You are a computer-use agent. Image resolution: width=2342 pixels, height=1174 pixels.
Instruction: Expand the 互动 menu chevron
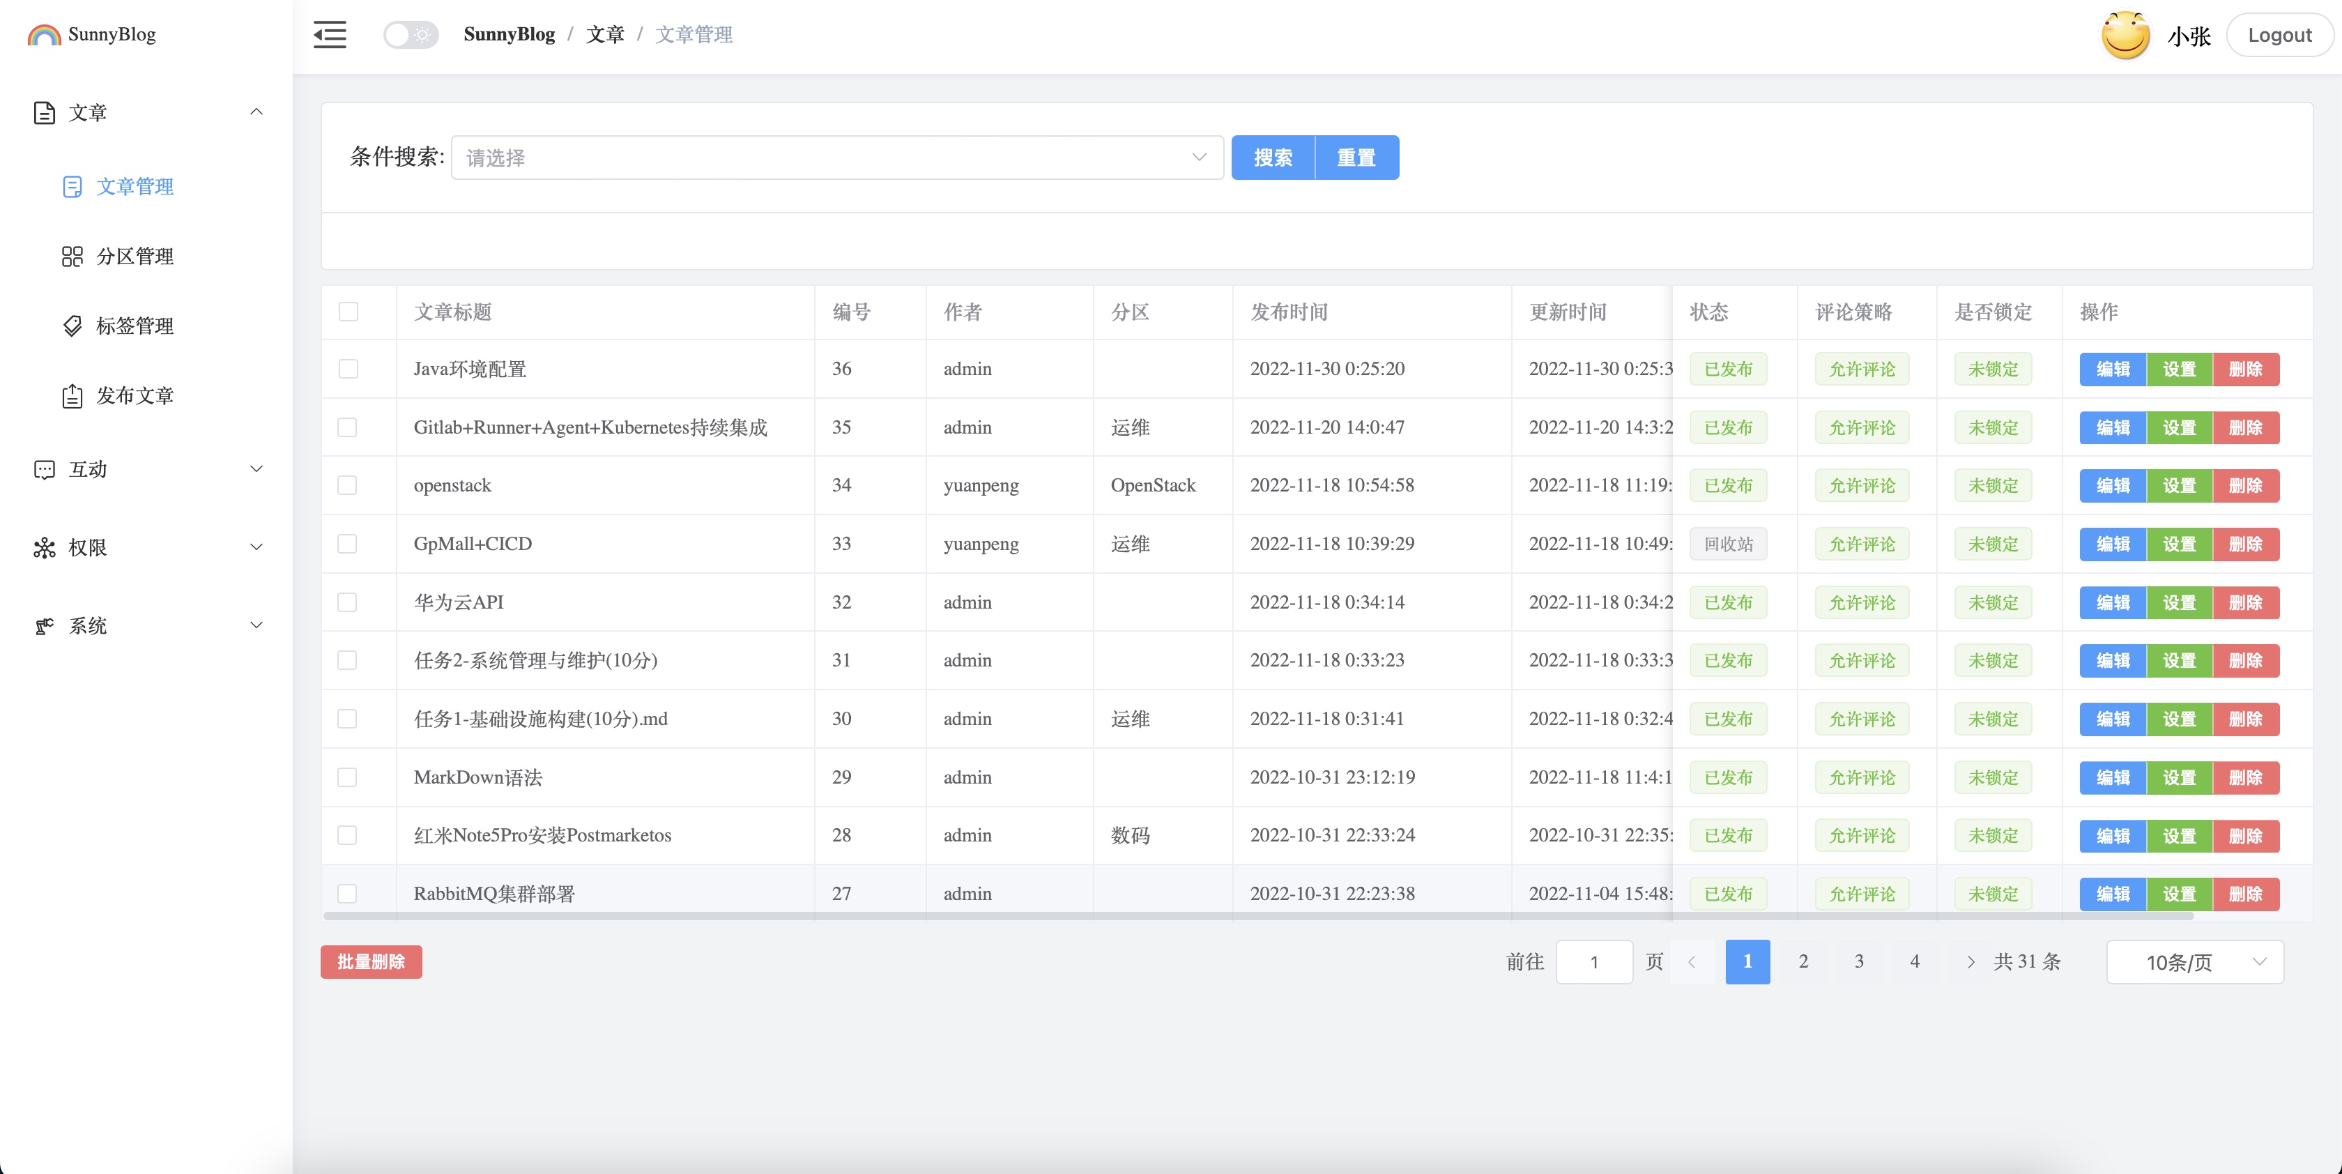click(257, 469)
